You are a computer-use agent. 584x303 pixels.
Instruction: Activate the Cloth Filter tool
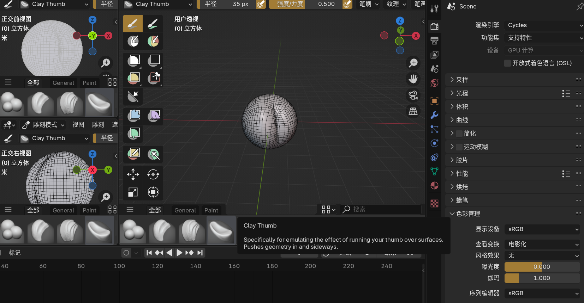click(153, 116)
